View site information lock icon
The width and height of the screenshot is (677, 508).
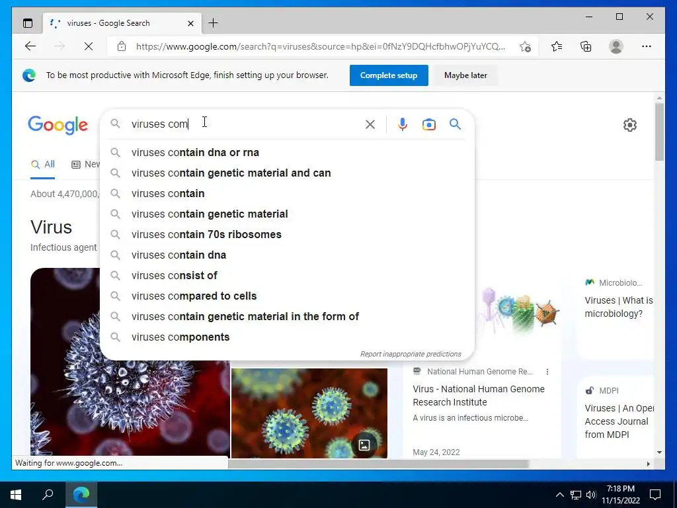(x=122, y=46)
